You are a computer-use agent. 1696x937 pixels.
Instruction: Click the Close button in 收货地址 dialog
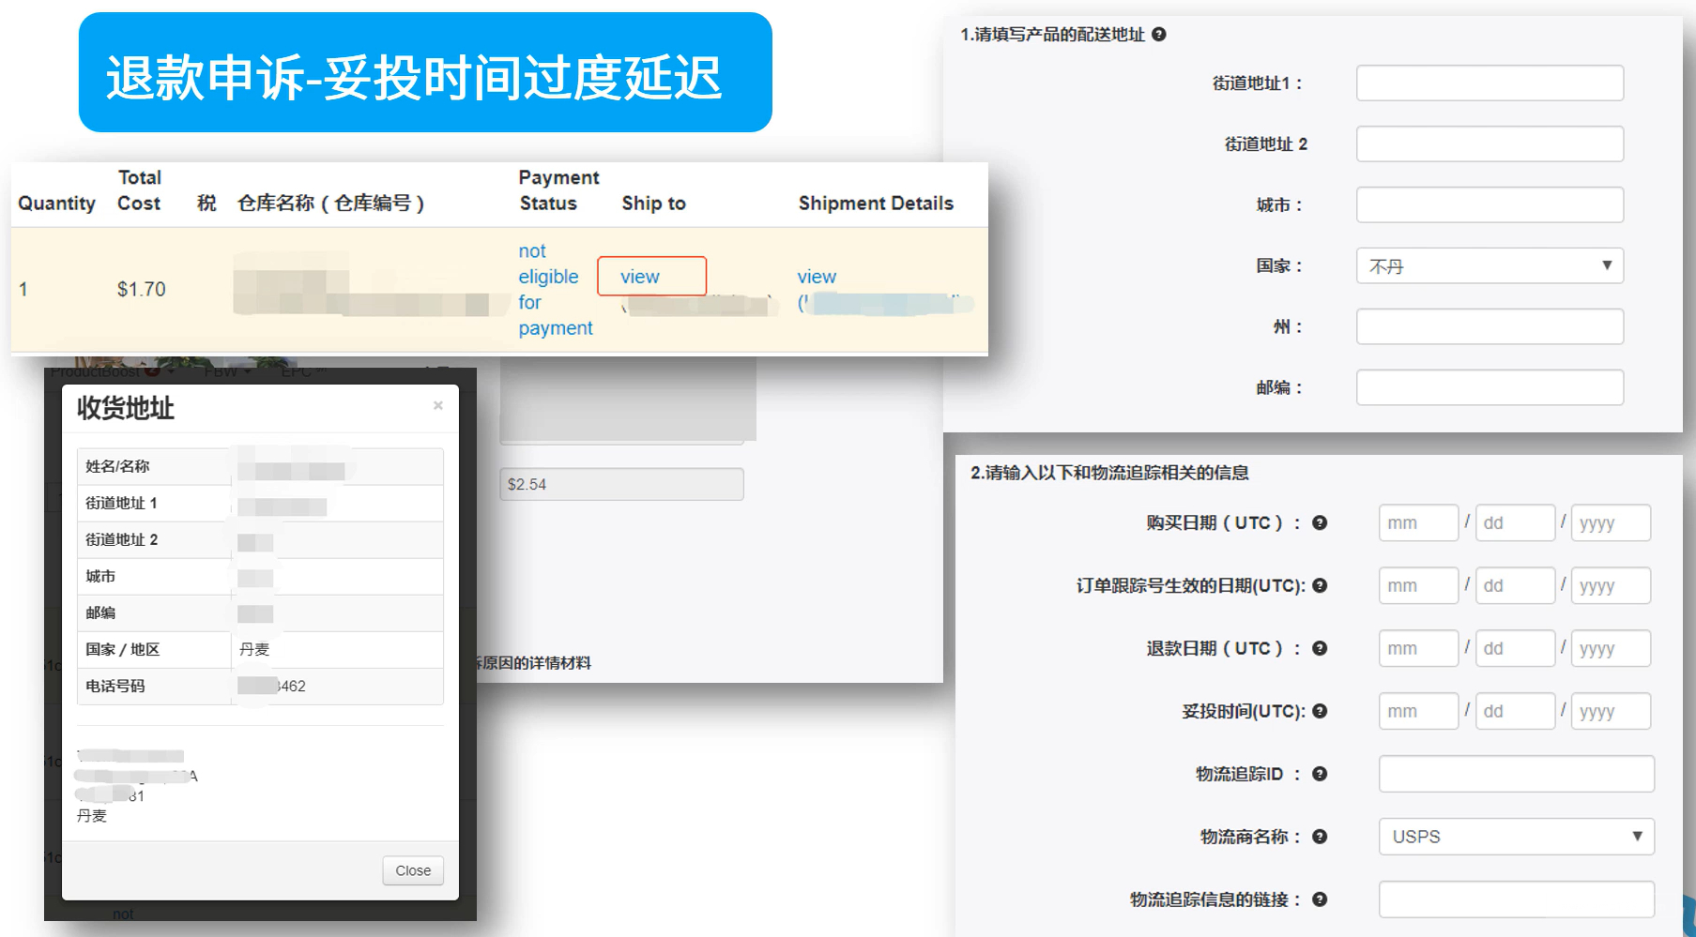[x=413, y=870]
